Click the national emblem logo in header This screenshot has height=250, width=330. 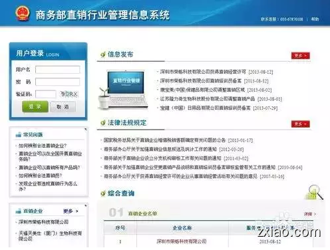(23, 14)
